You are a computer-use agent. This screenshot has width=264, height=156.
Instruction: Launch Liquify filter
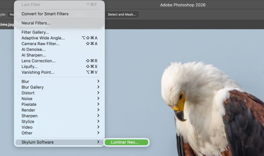pyautogui.click(x=59, y=67)
